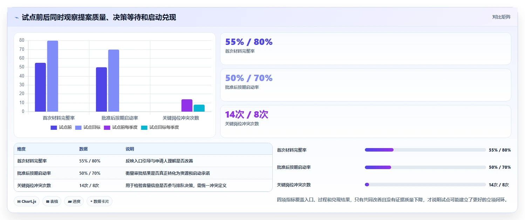This screenshot has width=525, height=220.
Task: Click the 说明 column header
Action: [130, 149]
